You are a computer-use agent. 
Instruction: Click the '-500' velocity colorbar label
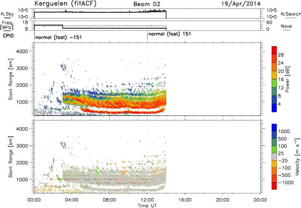[x=284, y=175]
